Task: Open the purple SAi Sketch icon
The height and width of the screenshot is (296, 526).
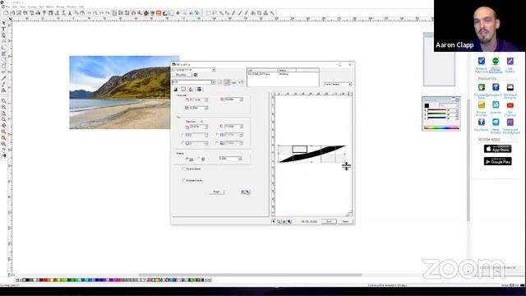Action: 510,61
